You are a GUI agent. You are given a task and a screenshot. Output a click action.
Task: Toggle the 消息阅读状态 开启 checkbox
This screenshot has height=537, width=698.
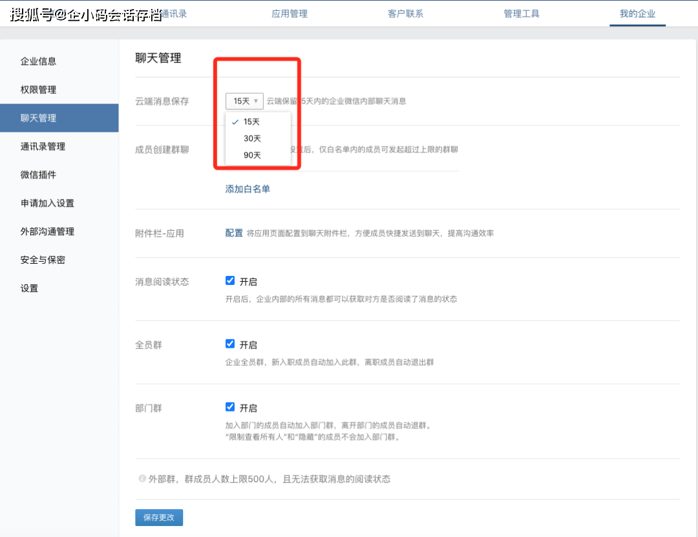click(230, 280)
